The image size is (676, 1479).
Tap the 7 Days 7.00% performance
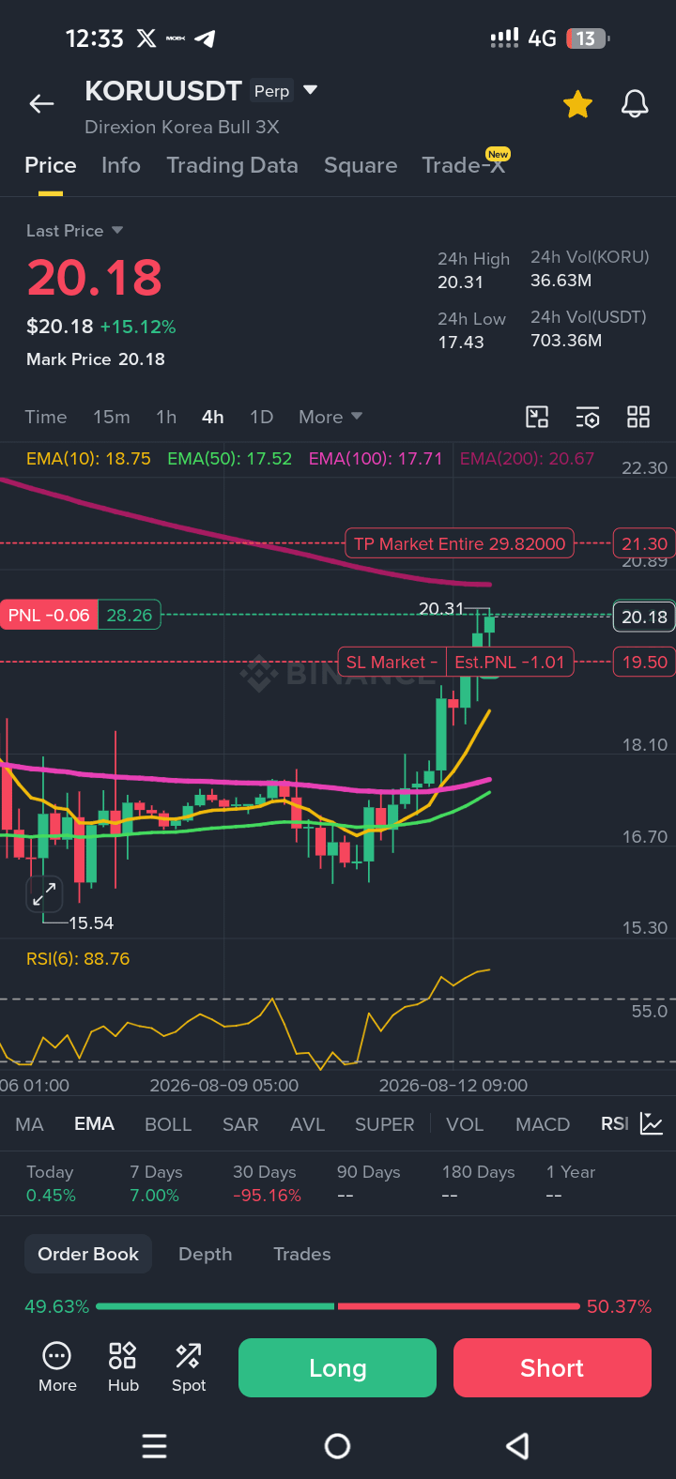pyautogui.click(x=155, y=1183)
